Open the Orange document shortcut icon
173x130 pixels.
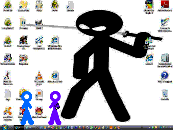tap(39, 95)
